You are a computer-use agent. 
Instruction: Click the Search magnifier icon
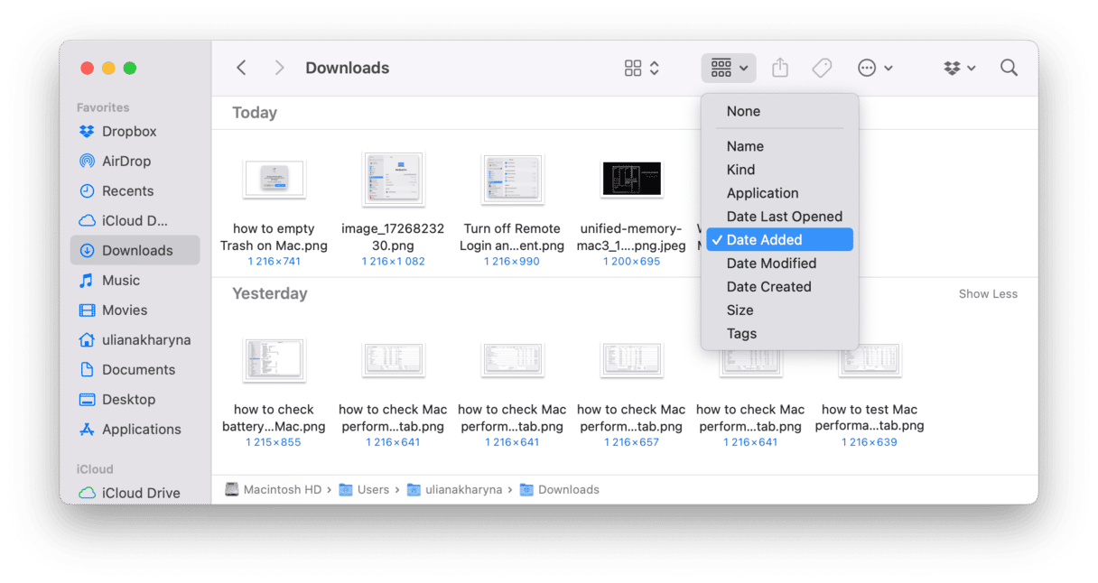pyautogui.click(x=1010, y=68)
